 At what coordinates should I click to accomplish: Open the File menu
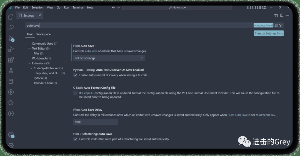point(17,7)
